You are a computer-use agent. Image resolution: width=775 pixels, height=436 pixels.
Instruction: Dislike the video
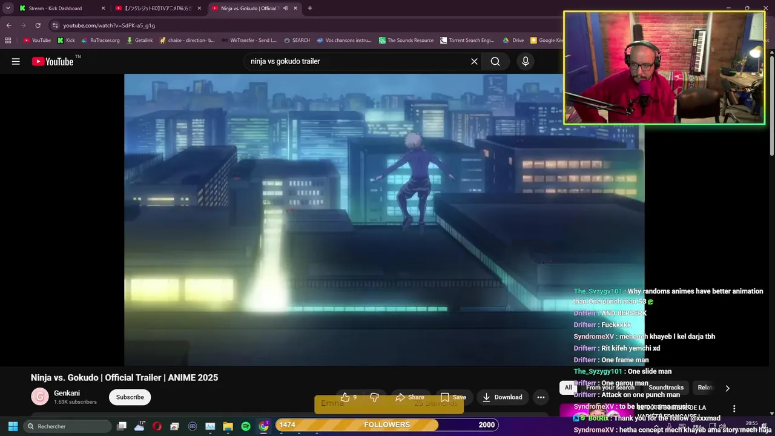(x=374, y=397)
